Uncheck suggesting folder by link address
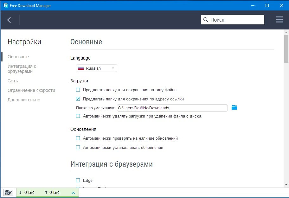Viewport: 289px width, 198px height. pyautogui.click(x=78, y=99)
